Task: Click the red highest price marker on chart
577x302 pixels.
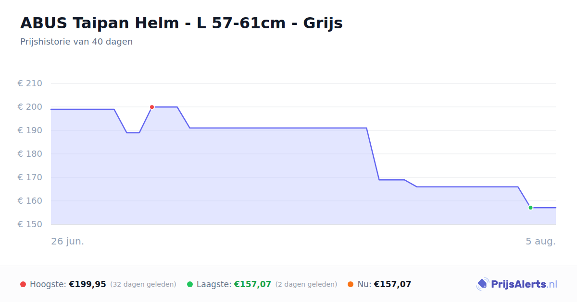Action: pos(152,107)
